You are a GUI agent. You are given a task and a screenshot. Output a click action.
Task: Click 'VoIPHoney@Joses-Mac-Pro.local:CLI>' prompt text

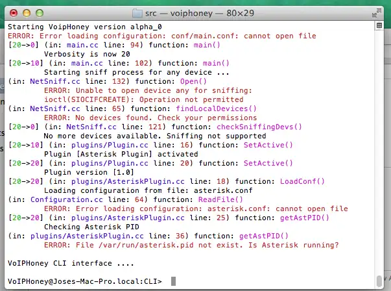[x=85, y=281]
